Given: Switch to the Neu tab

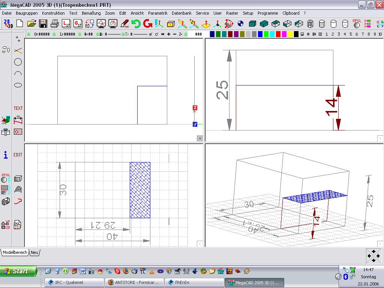Looking at the screenshot, I should 34,252.
